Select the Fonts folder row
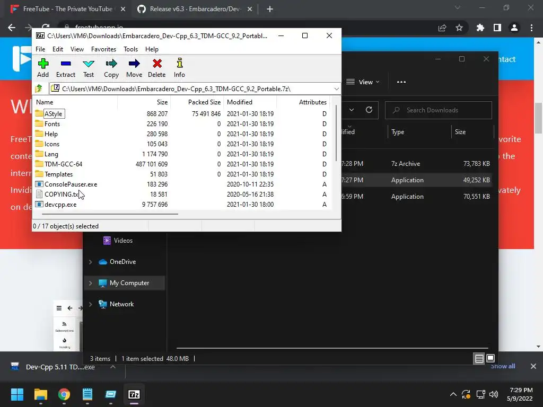The width and height of the screenshot is (543, 407). pos(181,124)
